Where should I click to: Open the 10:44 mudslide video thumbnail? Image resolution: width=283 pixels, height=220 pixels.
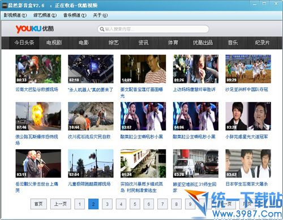tap(91, 116)
